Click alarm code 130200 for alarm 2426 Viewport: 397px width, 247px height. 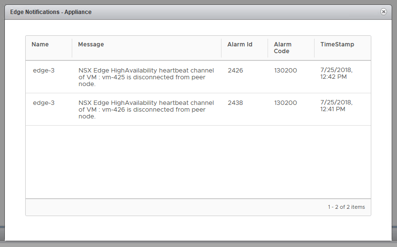(x=286, y=71)
